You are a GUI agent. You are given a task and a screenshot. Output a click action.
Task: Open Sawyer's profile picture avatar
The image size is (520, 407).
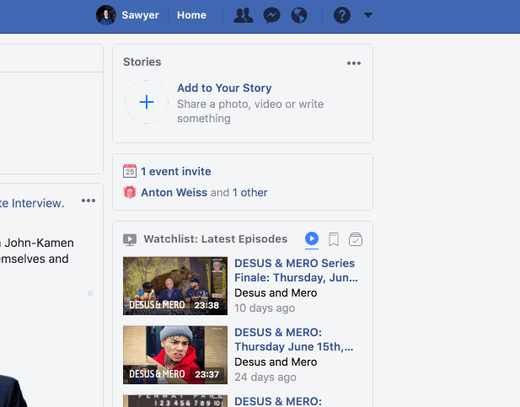(x=106, y=15)
